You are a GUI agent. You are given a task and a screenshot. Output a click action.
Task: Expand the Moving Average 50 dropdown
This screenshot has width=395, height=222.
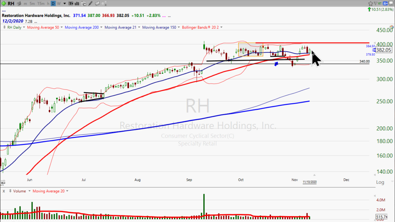coord(61,27)
